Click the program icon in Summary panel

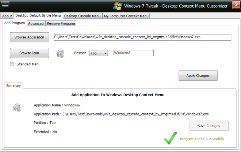17,107
